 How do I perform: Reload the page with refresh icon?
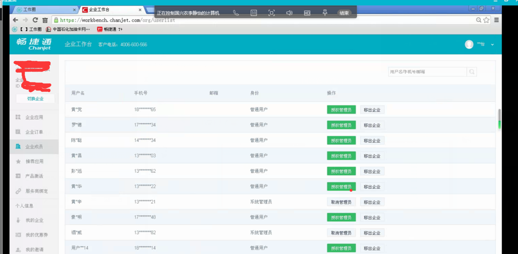pyautogui.click(x=35, y=20)
